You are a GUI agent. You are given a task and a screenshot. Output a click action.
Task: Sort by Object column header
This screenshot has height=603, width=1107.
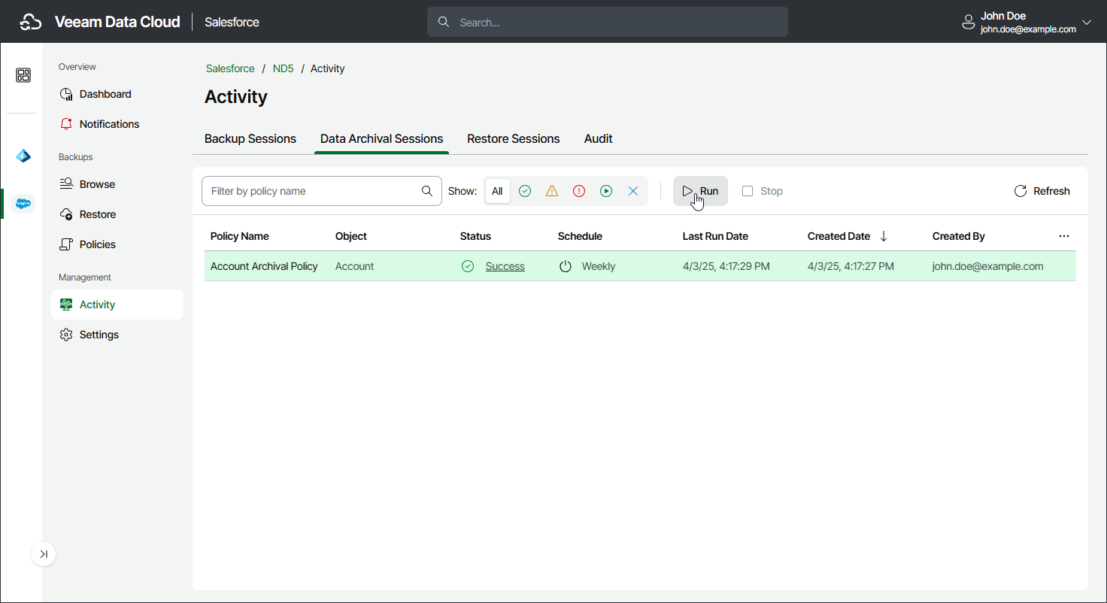351,236
